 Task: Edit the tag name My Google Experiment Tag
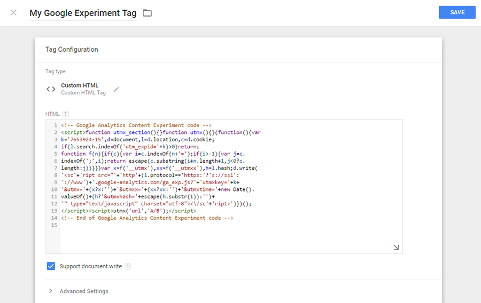coord(83,13)
